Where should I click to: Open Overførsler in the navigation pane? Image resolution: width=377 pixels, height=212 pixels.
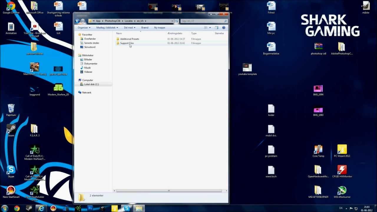(90, 39)
